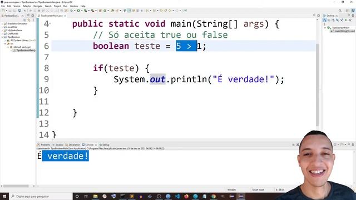The width and height of the screenshot is (356, 200).
Task: Open the Refactor menu
Action: (27, 6)
